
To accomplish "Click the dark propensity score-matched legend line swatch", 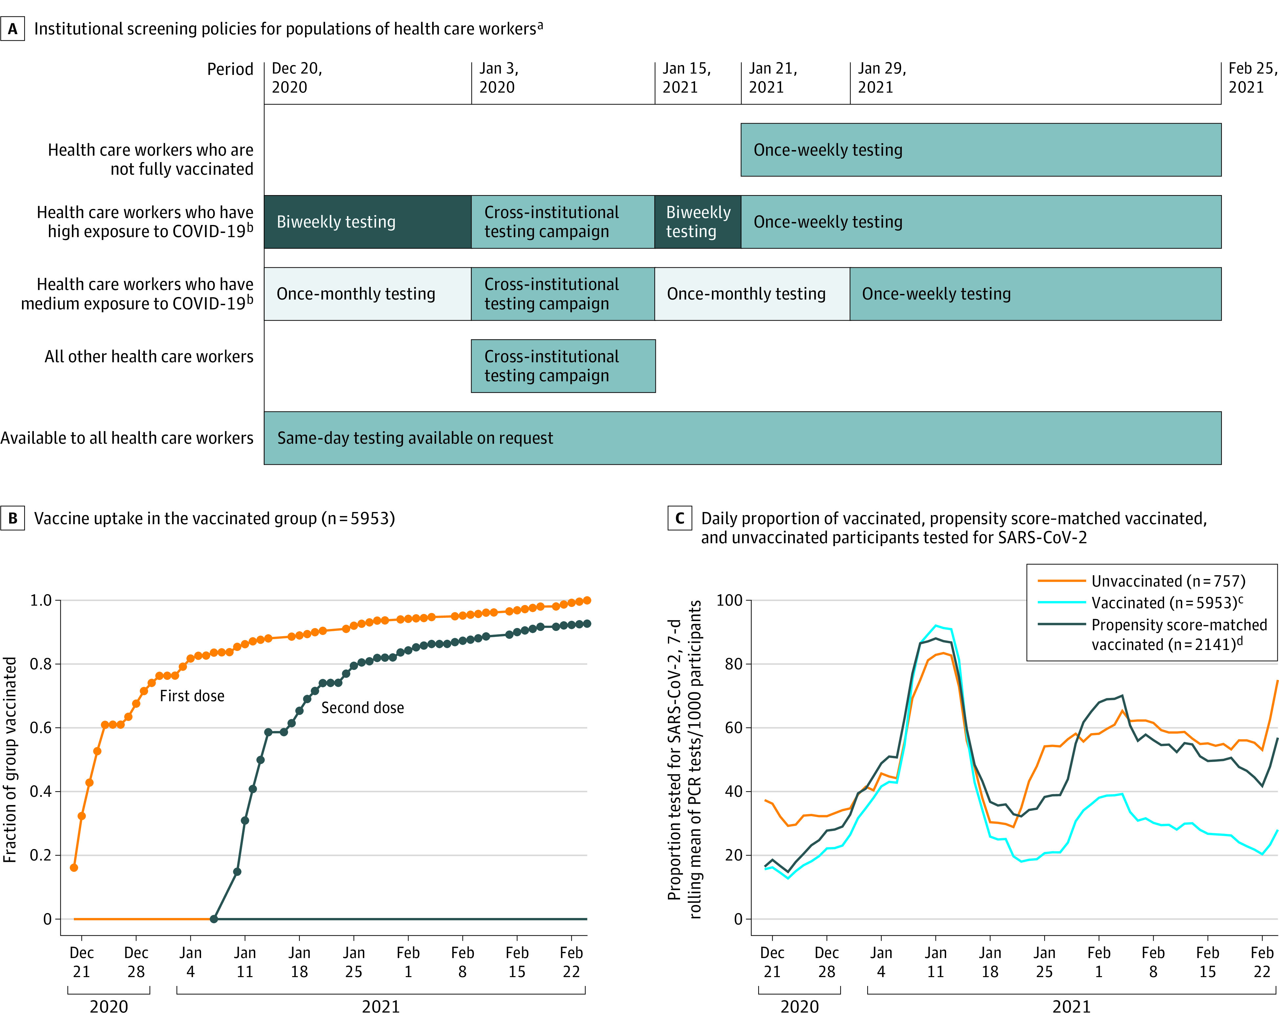I will 1061,624.
